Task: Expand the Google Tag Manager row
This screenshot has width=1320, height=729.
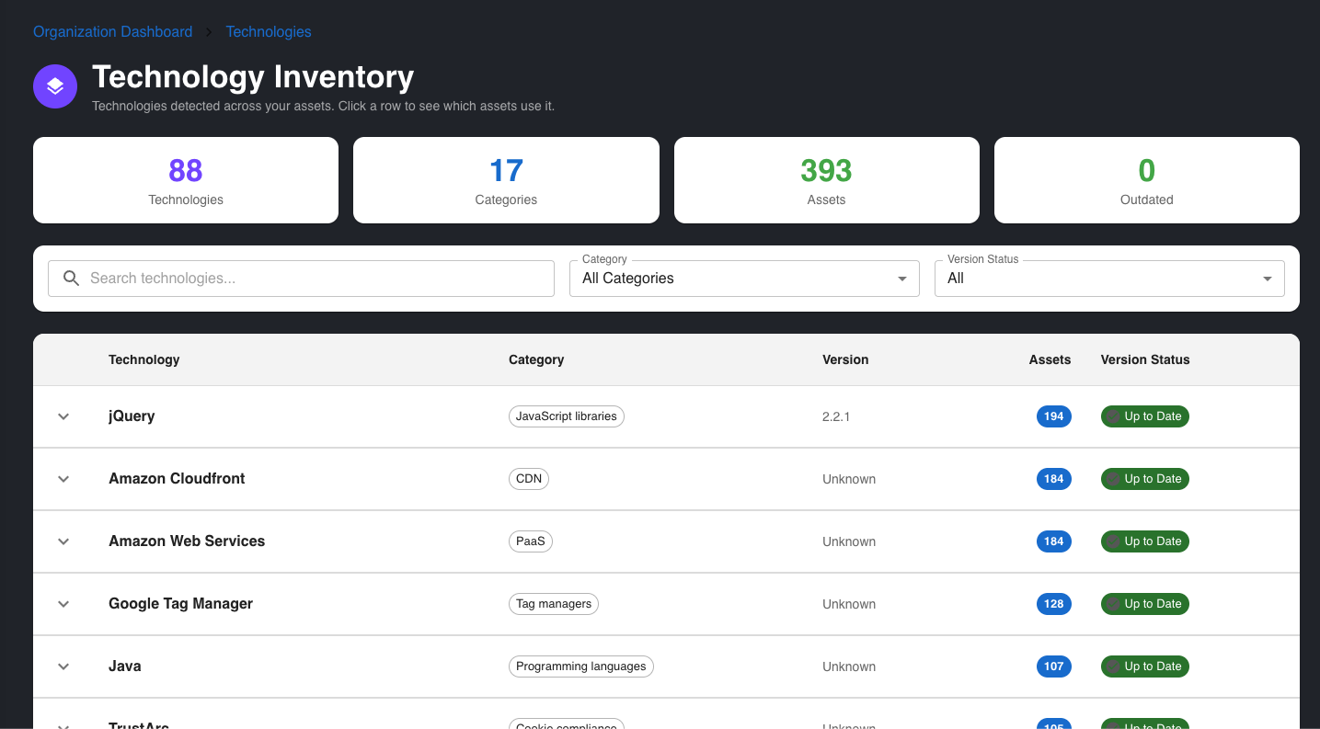Action: pyautogui.click(x=63, y=604)
